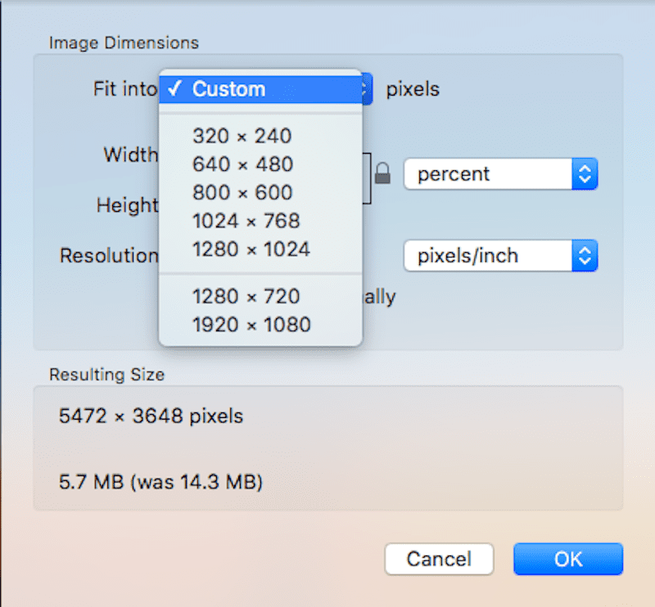Image resolution: width=655 pixels, height=607 pixels.
Task: Choose the 1920 × 1080 option
Action: point(251,325)
